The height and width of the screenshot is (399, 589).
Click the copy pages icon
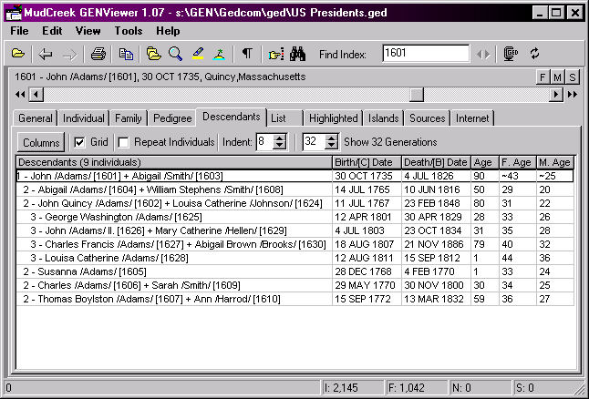coord(123,54)
